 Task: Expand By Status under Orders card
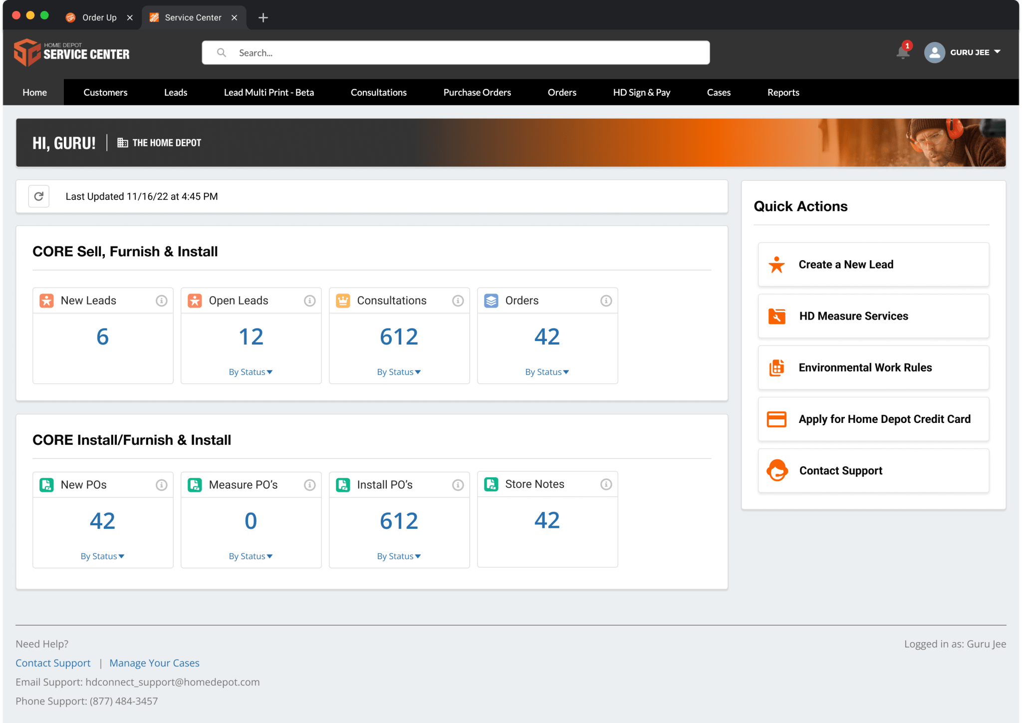tap(547, 372)
